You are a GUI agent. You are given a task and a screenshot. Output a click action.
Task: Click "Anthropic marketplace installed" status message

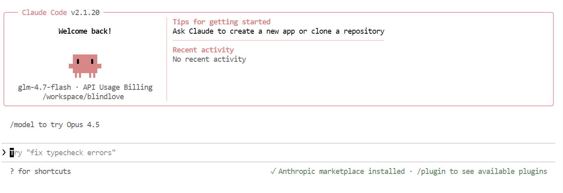click(342, 171)
